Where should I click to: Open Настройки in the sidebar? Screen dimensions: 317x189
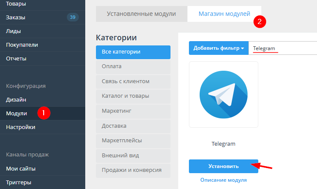click(x=42, y=127)
